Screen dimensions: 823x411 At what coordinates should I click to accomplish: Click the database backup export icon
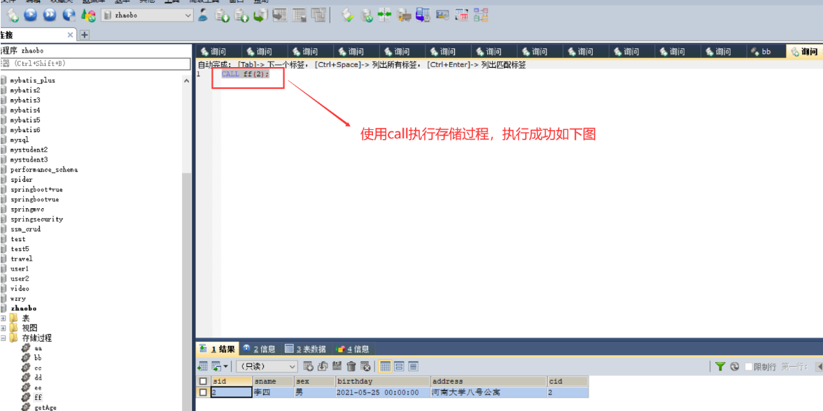click(x=242, y=15)
